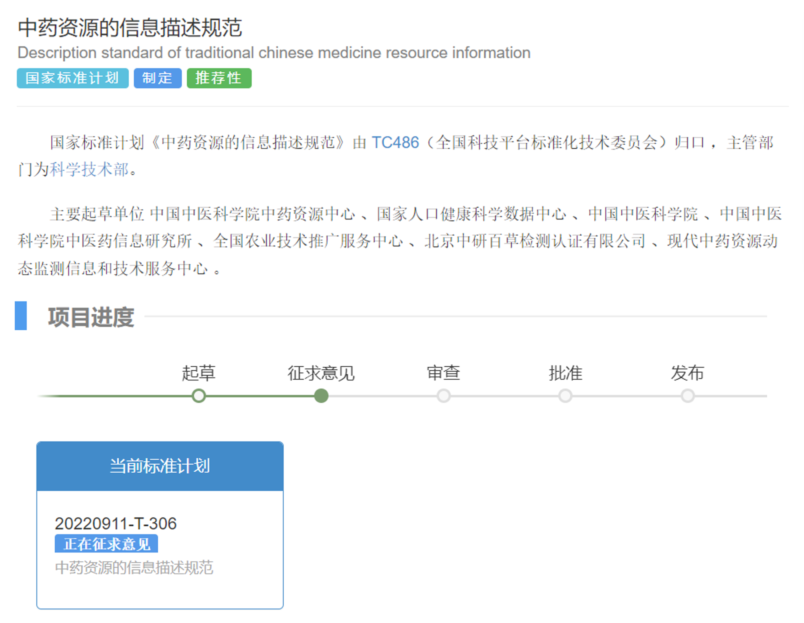The image size is (804, 623).
Task: Click the English title Description standard subtitle
Action: coord(274,53)
